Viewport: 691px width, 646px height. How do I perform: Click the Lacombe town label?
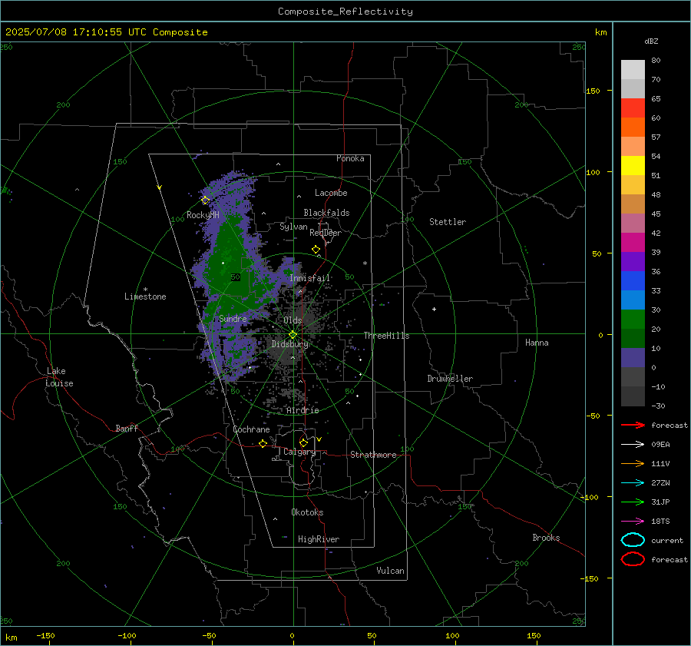click(x=331, y=193)
